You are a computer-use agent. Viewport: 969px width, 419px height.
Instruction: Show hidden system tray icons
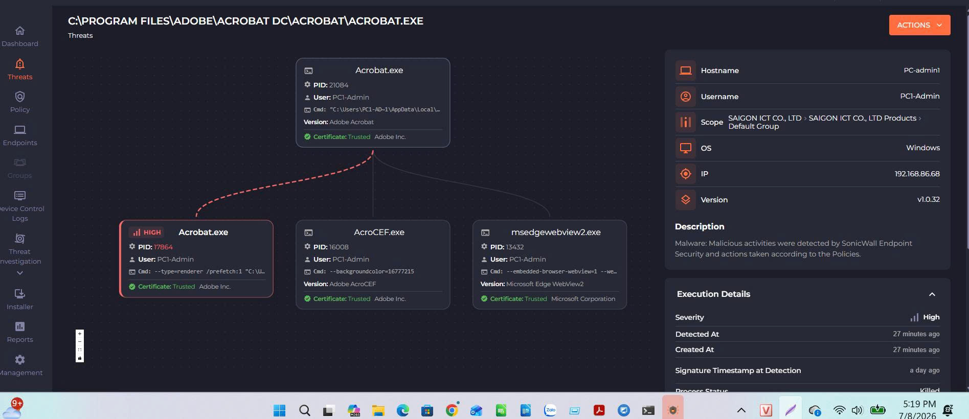coord(741,410)
